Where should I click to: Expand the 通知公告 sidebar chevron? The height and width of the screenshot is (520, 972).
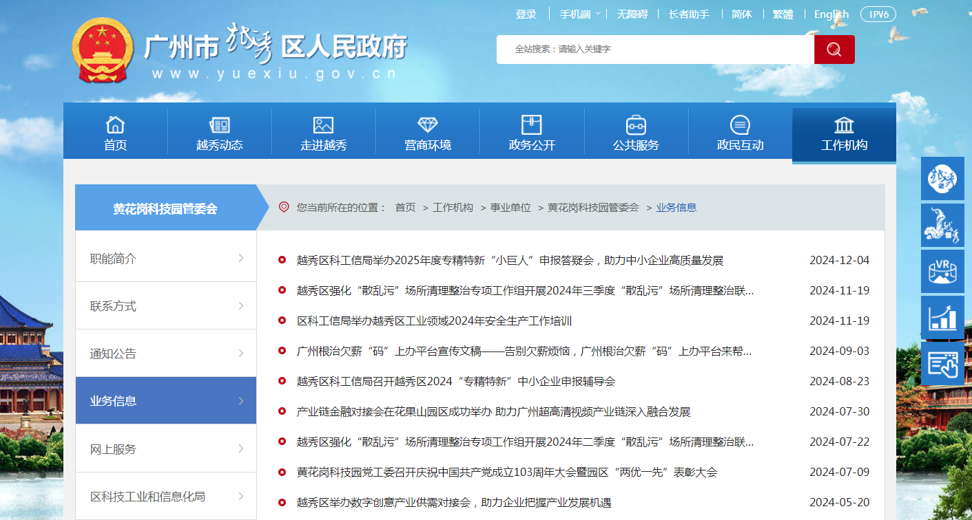[x=241, y=353]
